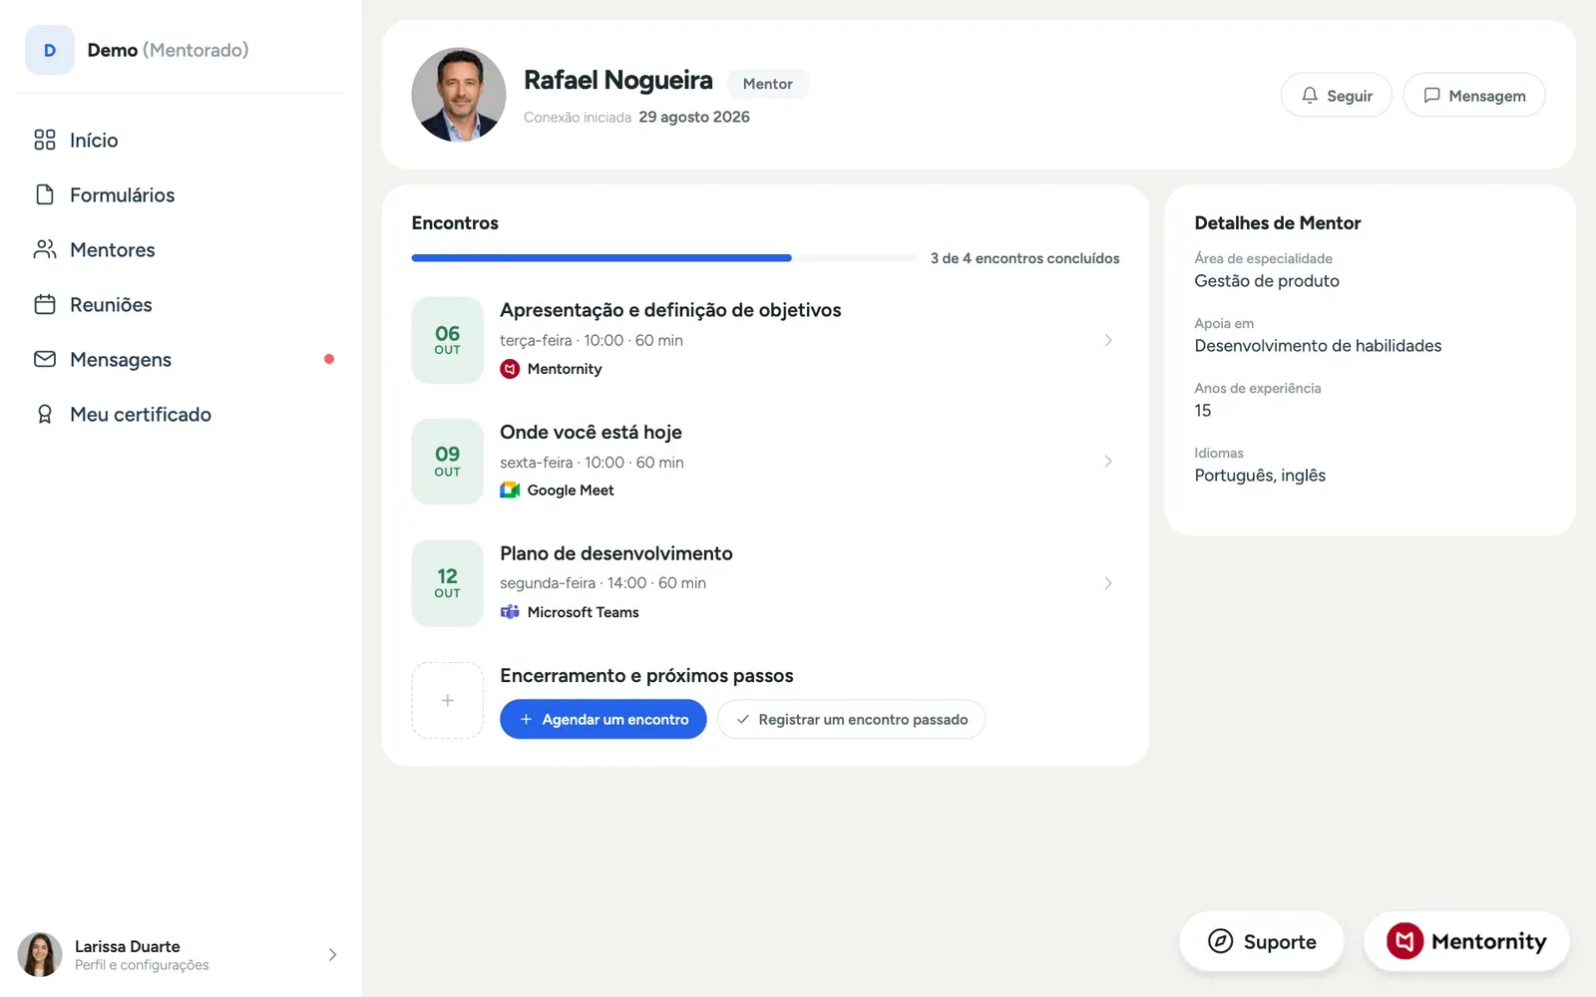The height and width of the screenshot is (997, 1596).
Task: Click the Início grid icon
Action: pyautogui.click(x=45, y=140)
